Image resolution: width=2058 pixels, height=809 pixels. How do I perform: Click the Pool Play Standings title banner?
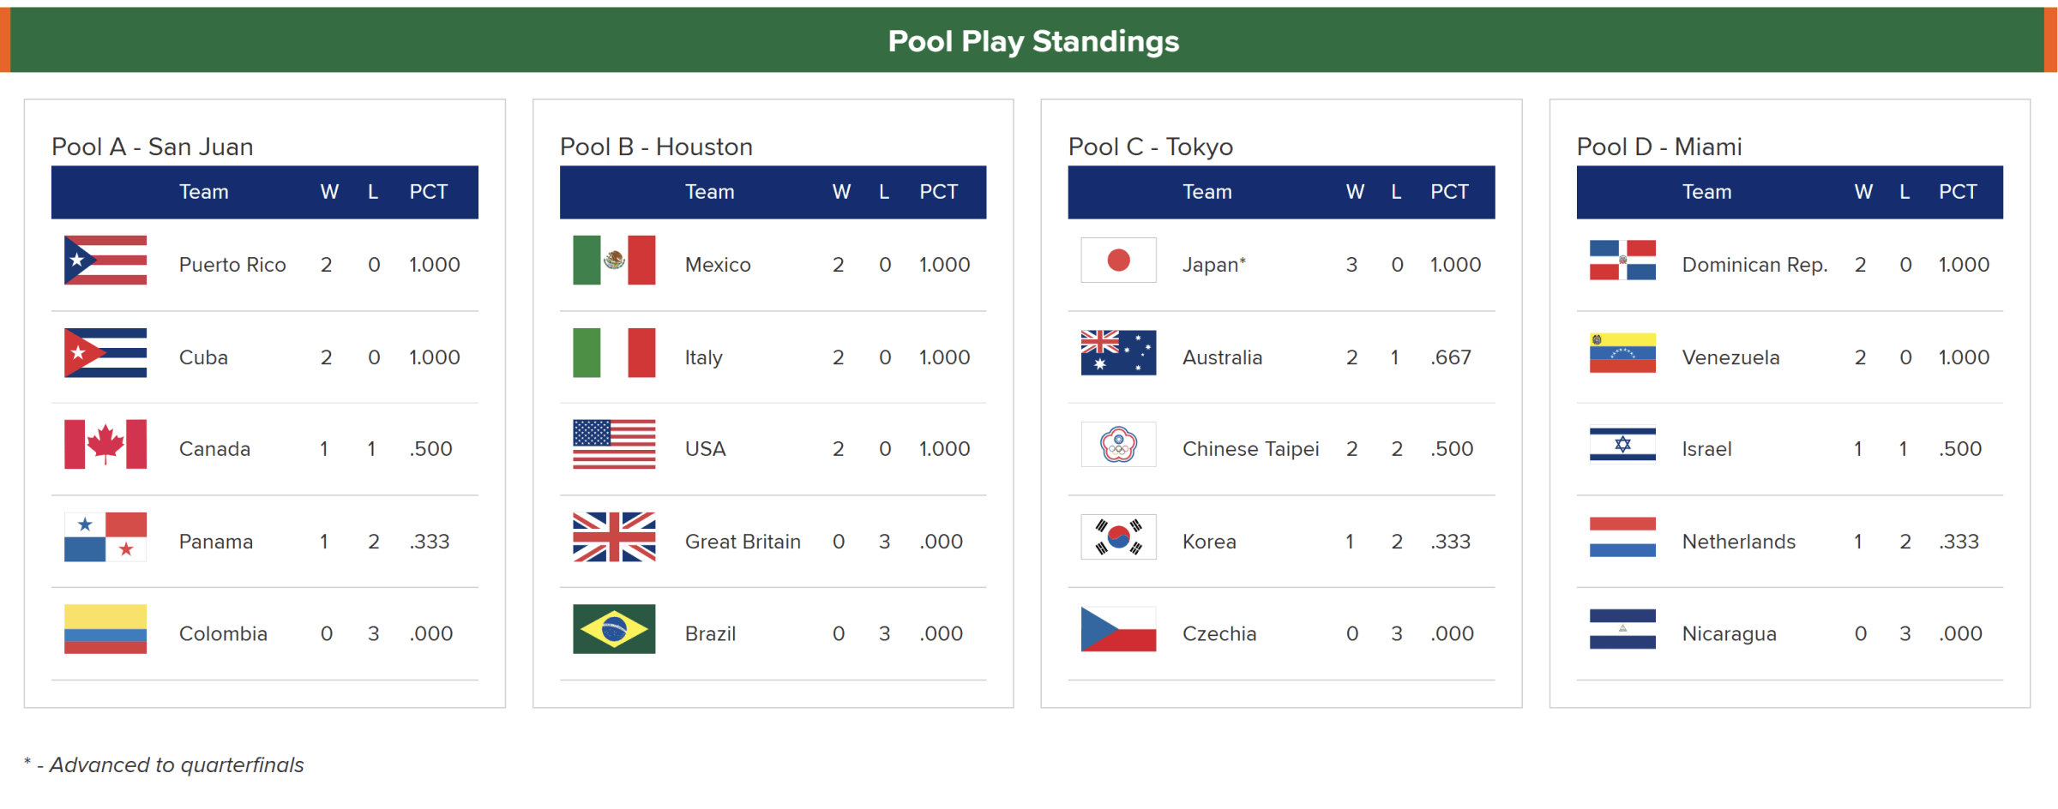1032,41
